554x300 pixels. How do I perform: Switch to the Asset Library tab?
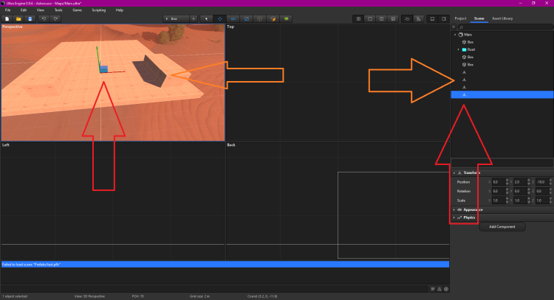(502, 18)
